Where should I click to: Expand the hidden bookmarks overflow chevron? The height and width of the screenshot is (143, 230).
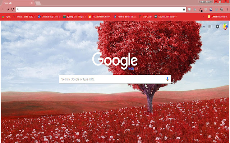pyautogui.click(x=203, y=17)
